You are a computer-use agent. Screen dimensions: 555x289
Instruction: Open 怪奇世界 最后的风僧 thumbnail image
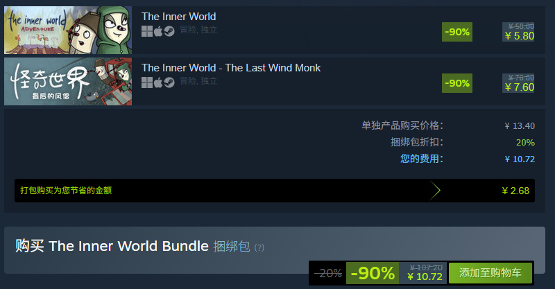(68, 81)
